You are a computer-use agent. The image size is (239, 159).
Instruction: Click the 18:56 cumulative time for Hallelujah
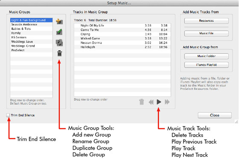[x=163, y=47]
